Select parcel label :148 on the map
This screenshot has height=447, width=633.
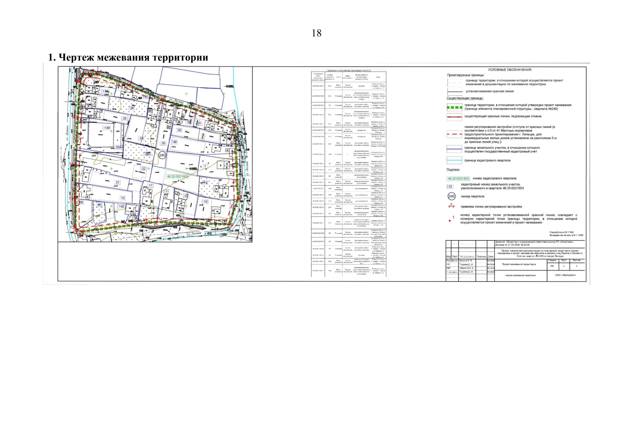tap(107, 128)
